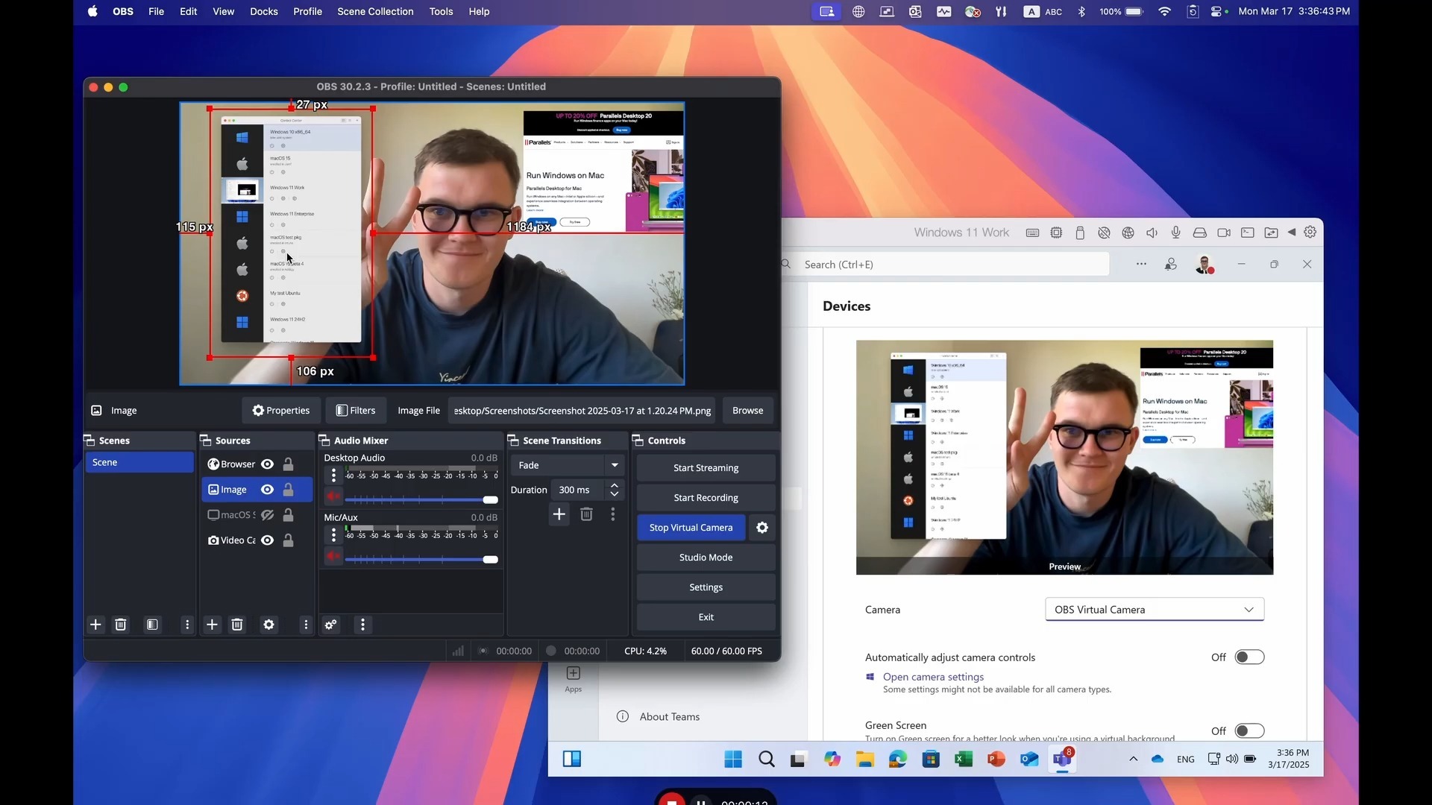Open Studio Mode
The image size is (1432, 805).
click(x=706, y=558)
